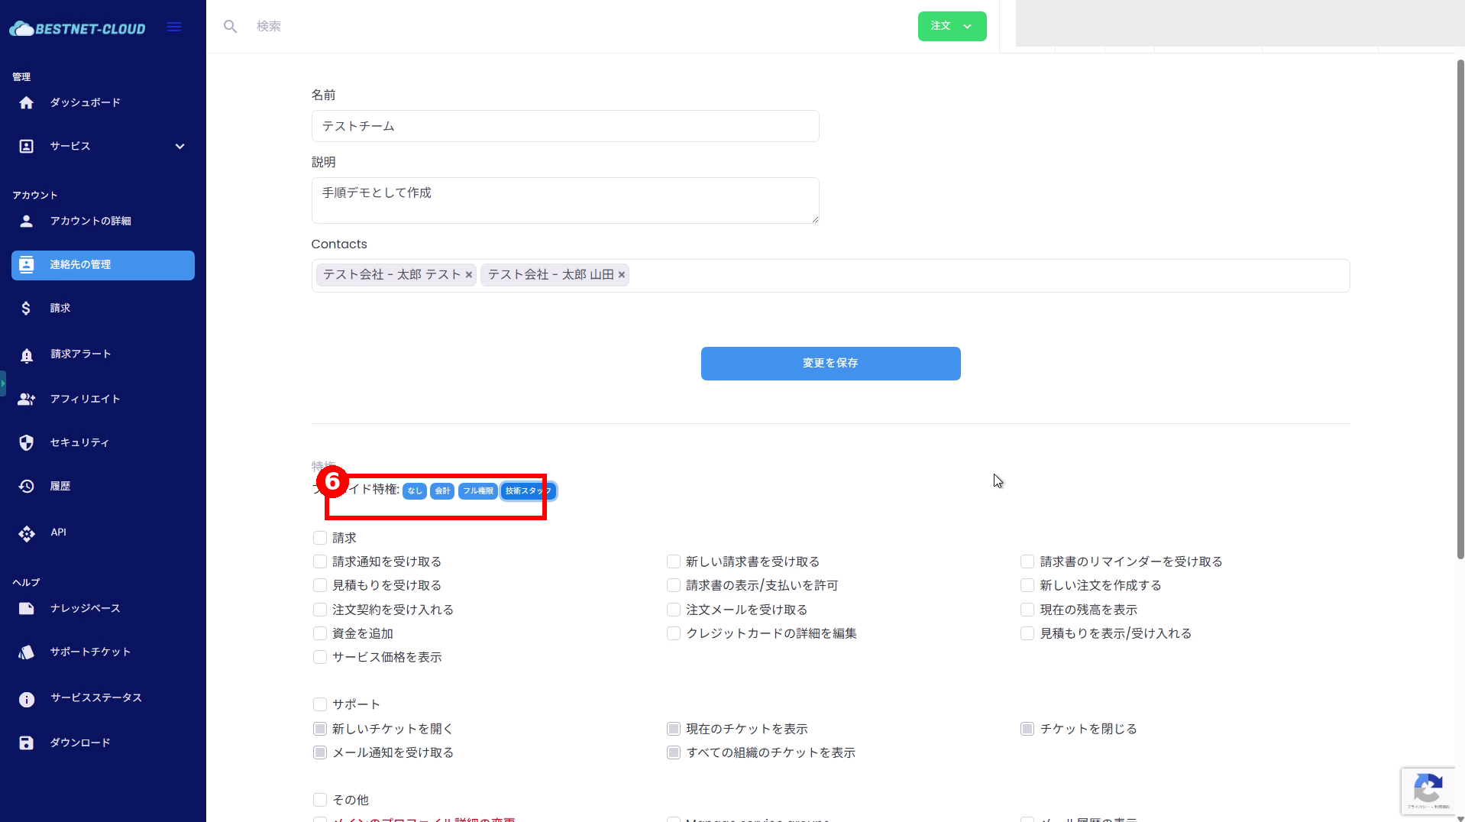Click the ダウンロード save icon
The height and width of the screenshot is (822, 1465).
click(27, 743)
